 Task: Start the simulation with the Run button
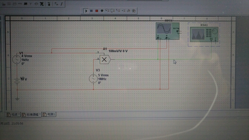86,11
